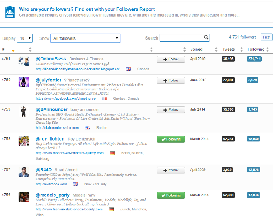Follow the @R44D account
Viewport: 273px width, 218px height.
[171, 170]
